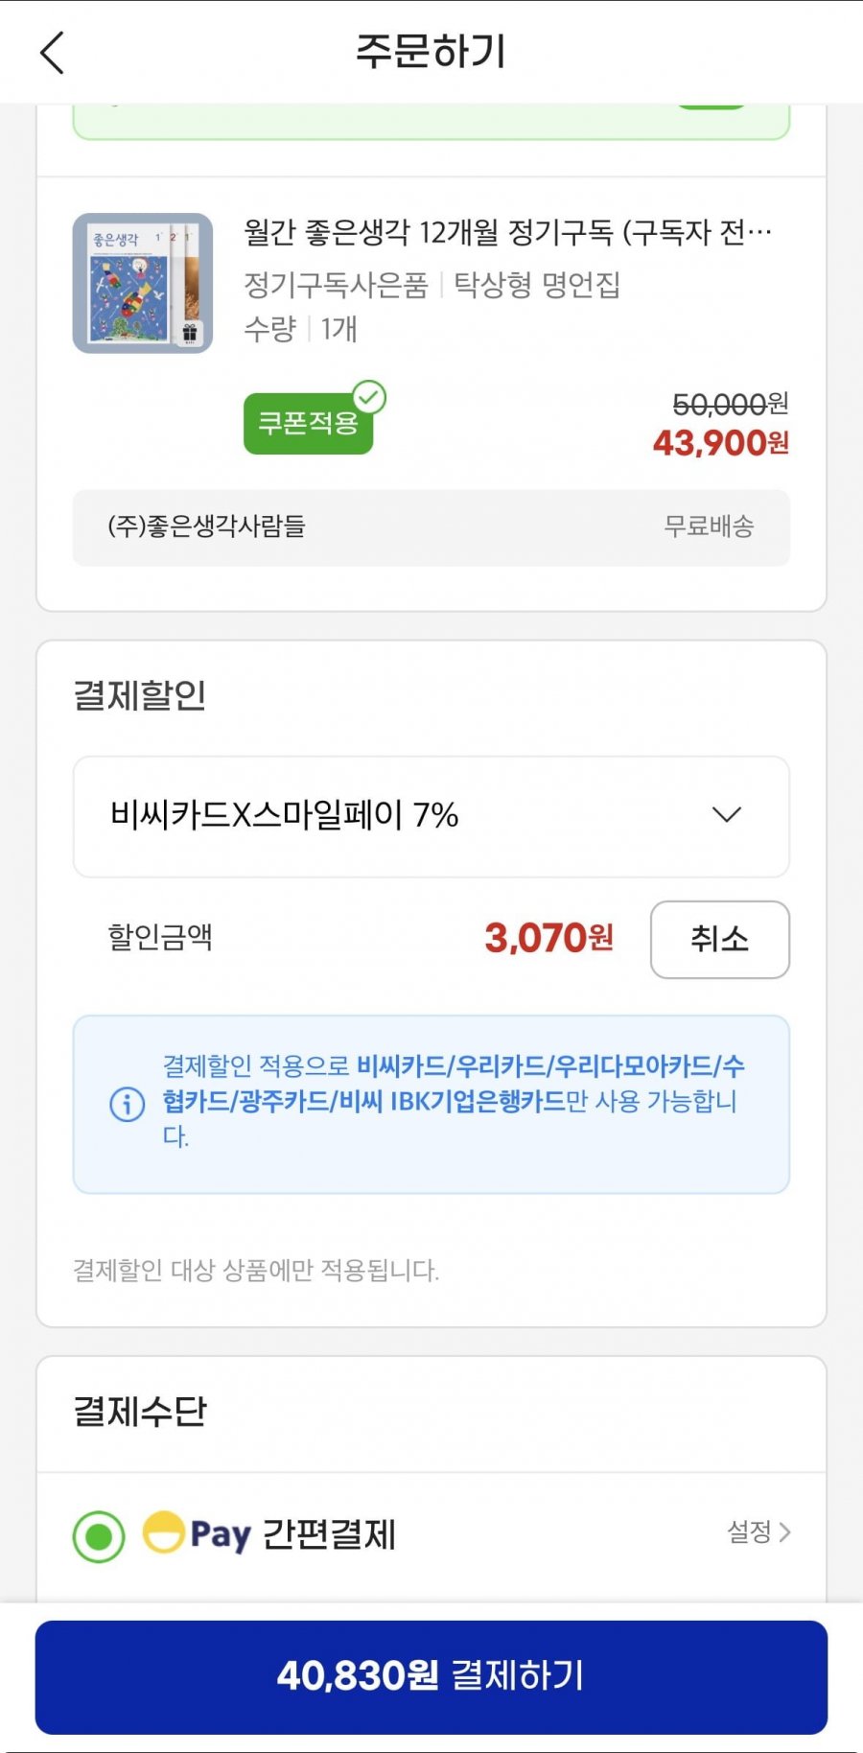Tap the green checkmark badge on 쿠폰적용
Screen dimensions: 863x1753
pos(369,397)
